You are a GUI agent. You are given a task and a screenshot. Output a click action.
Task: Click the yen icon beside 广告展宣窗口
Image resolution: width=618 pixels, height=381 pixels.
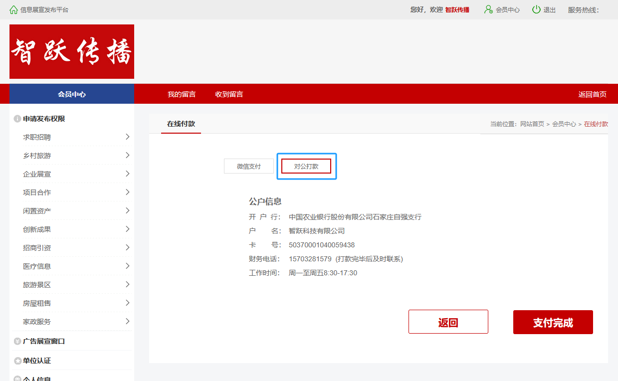click(x=17, y=342)
